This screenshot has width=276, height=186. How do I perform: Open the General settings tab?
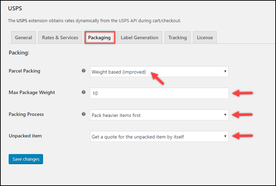pyautogui.click(x=23, y=37)
